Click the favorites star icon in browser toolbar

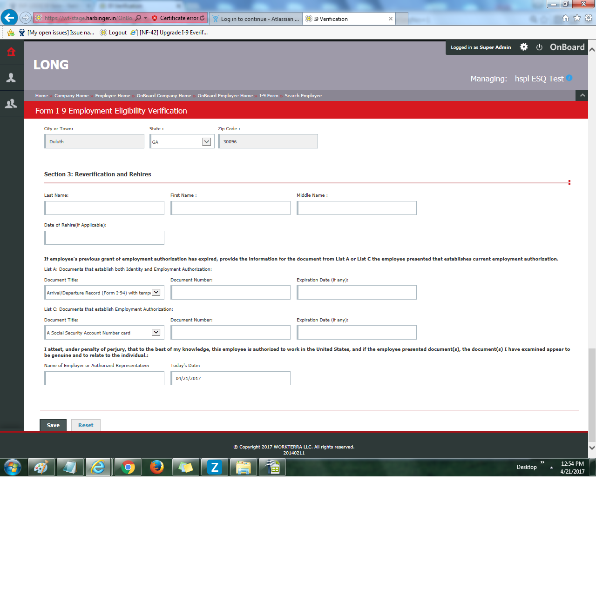pyautogui.click(x=576, y=18)
